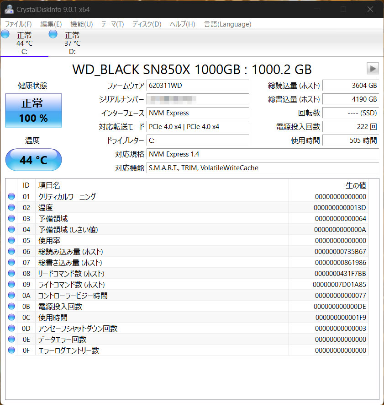Image resolution: width=384 pixels, height=405 pixels.
Task: Click the firmware field 620311WD
Action: tap(198, 86)
